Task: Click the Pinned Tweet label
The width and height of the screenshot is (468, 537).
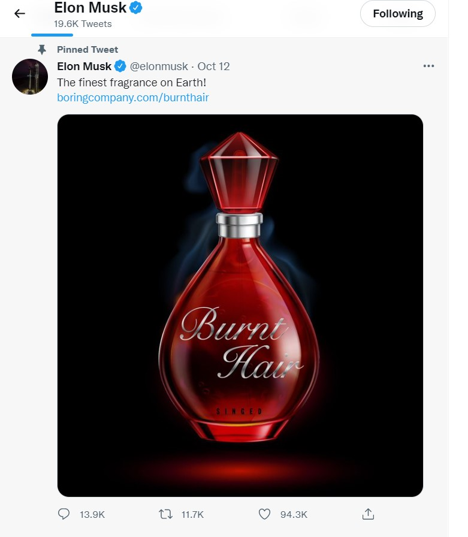Action: click(x=87, y=50)
